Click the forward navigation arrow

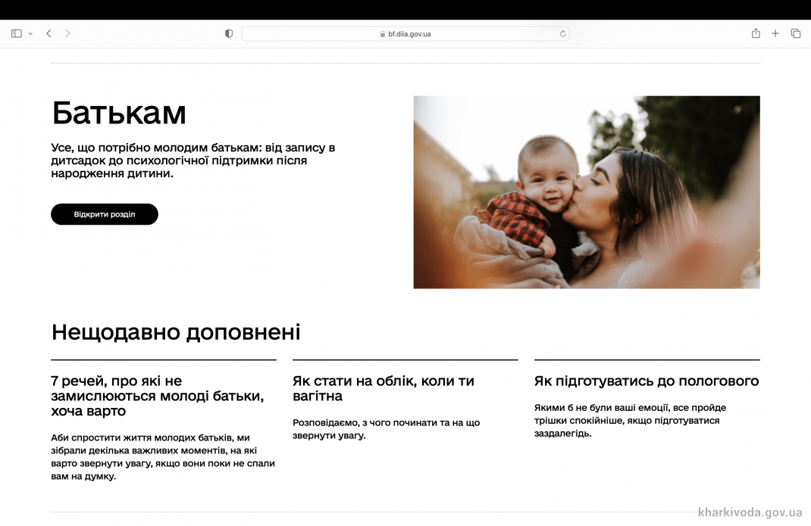(67, 33)
